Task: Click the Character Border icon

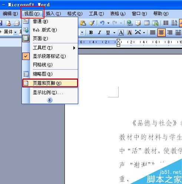Action: pyautogui.click(x=121, y=33)
